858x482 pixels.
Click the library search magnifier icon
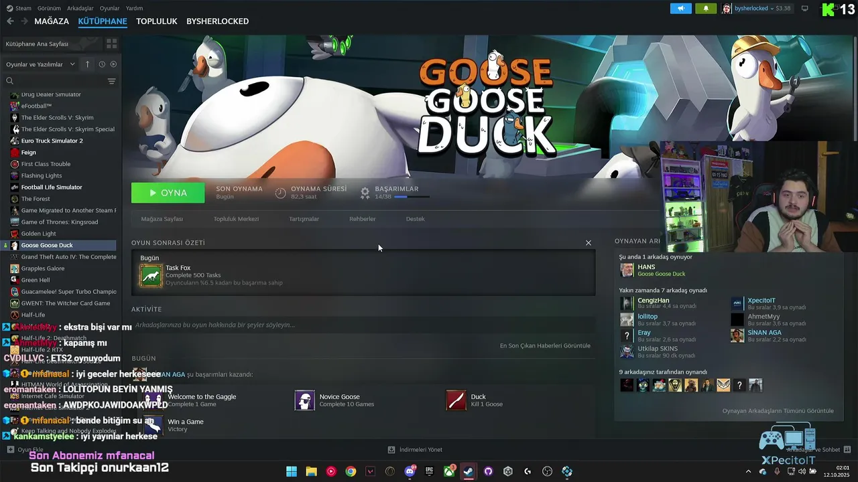point(10,81)
